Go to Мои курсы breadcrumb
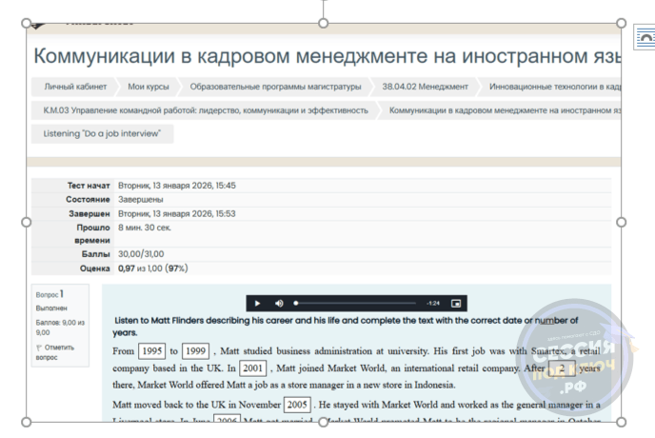 [x=149, y=87]
